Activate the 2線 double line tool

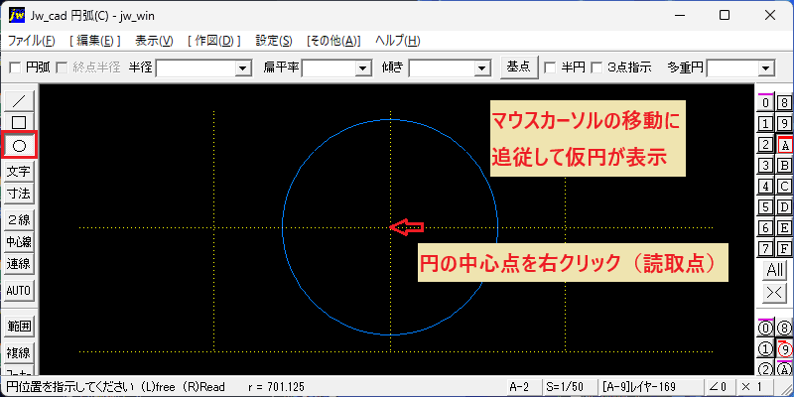click(x=19, y=219)
